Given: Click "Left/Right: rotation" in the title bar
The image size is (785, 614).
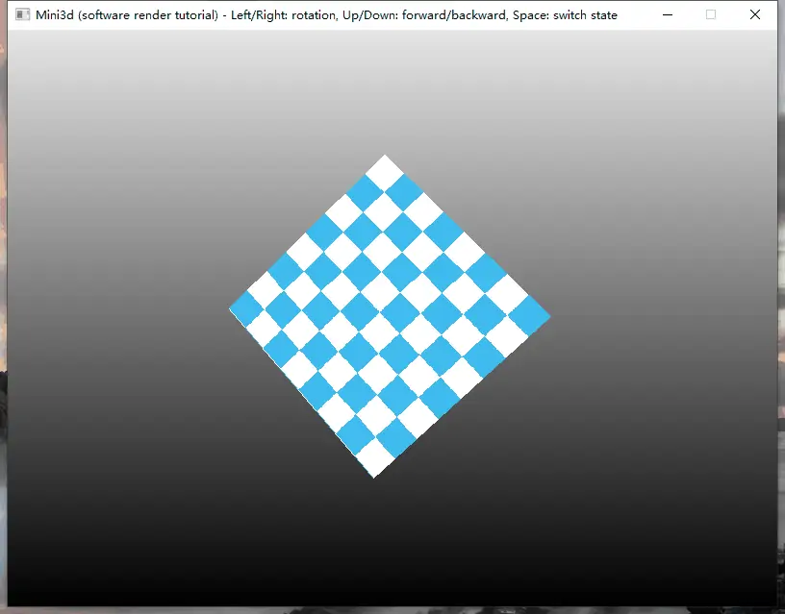Looking at the screenshot, I should (283, 15).
